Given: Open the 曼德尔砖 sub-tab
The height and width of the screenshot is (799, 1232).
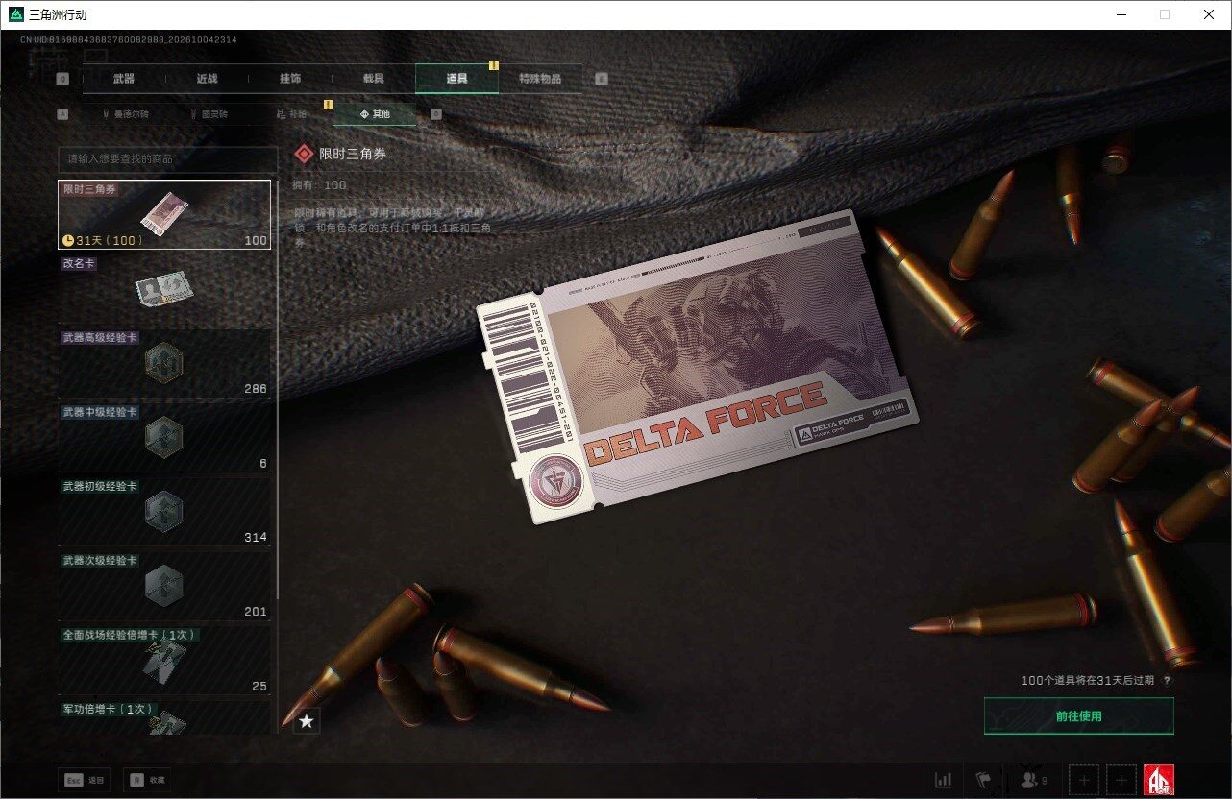Looking at the screenshot, I should [125, 114].
